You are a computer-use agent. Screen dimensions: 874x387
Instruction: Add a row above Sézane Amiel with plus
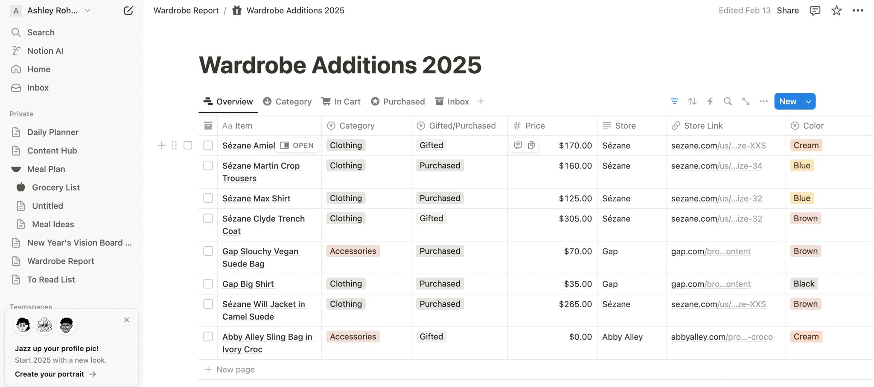161,145
